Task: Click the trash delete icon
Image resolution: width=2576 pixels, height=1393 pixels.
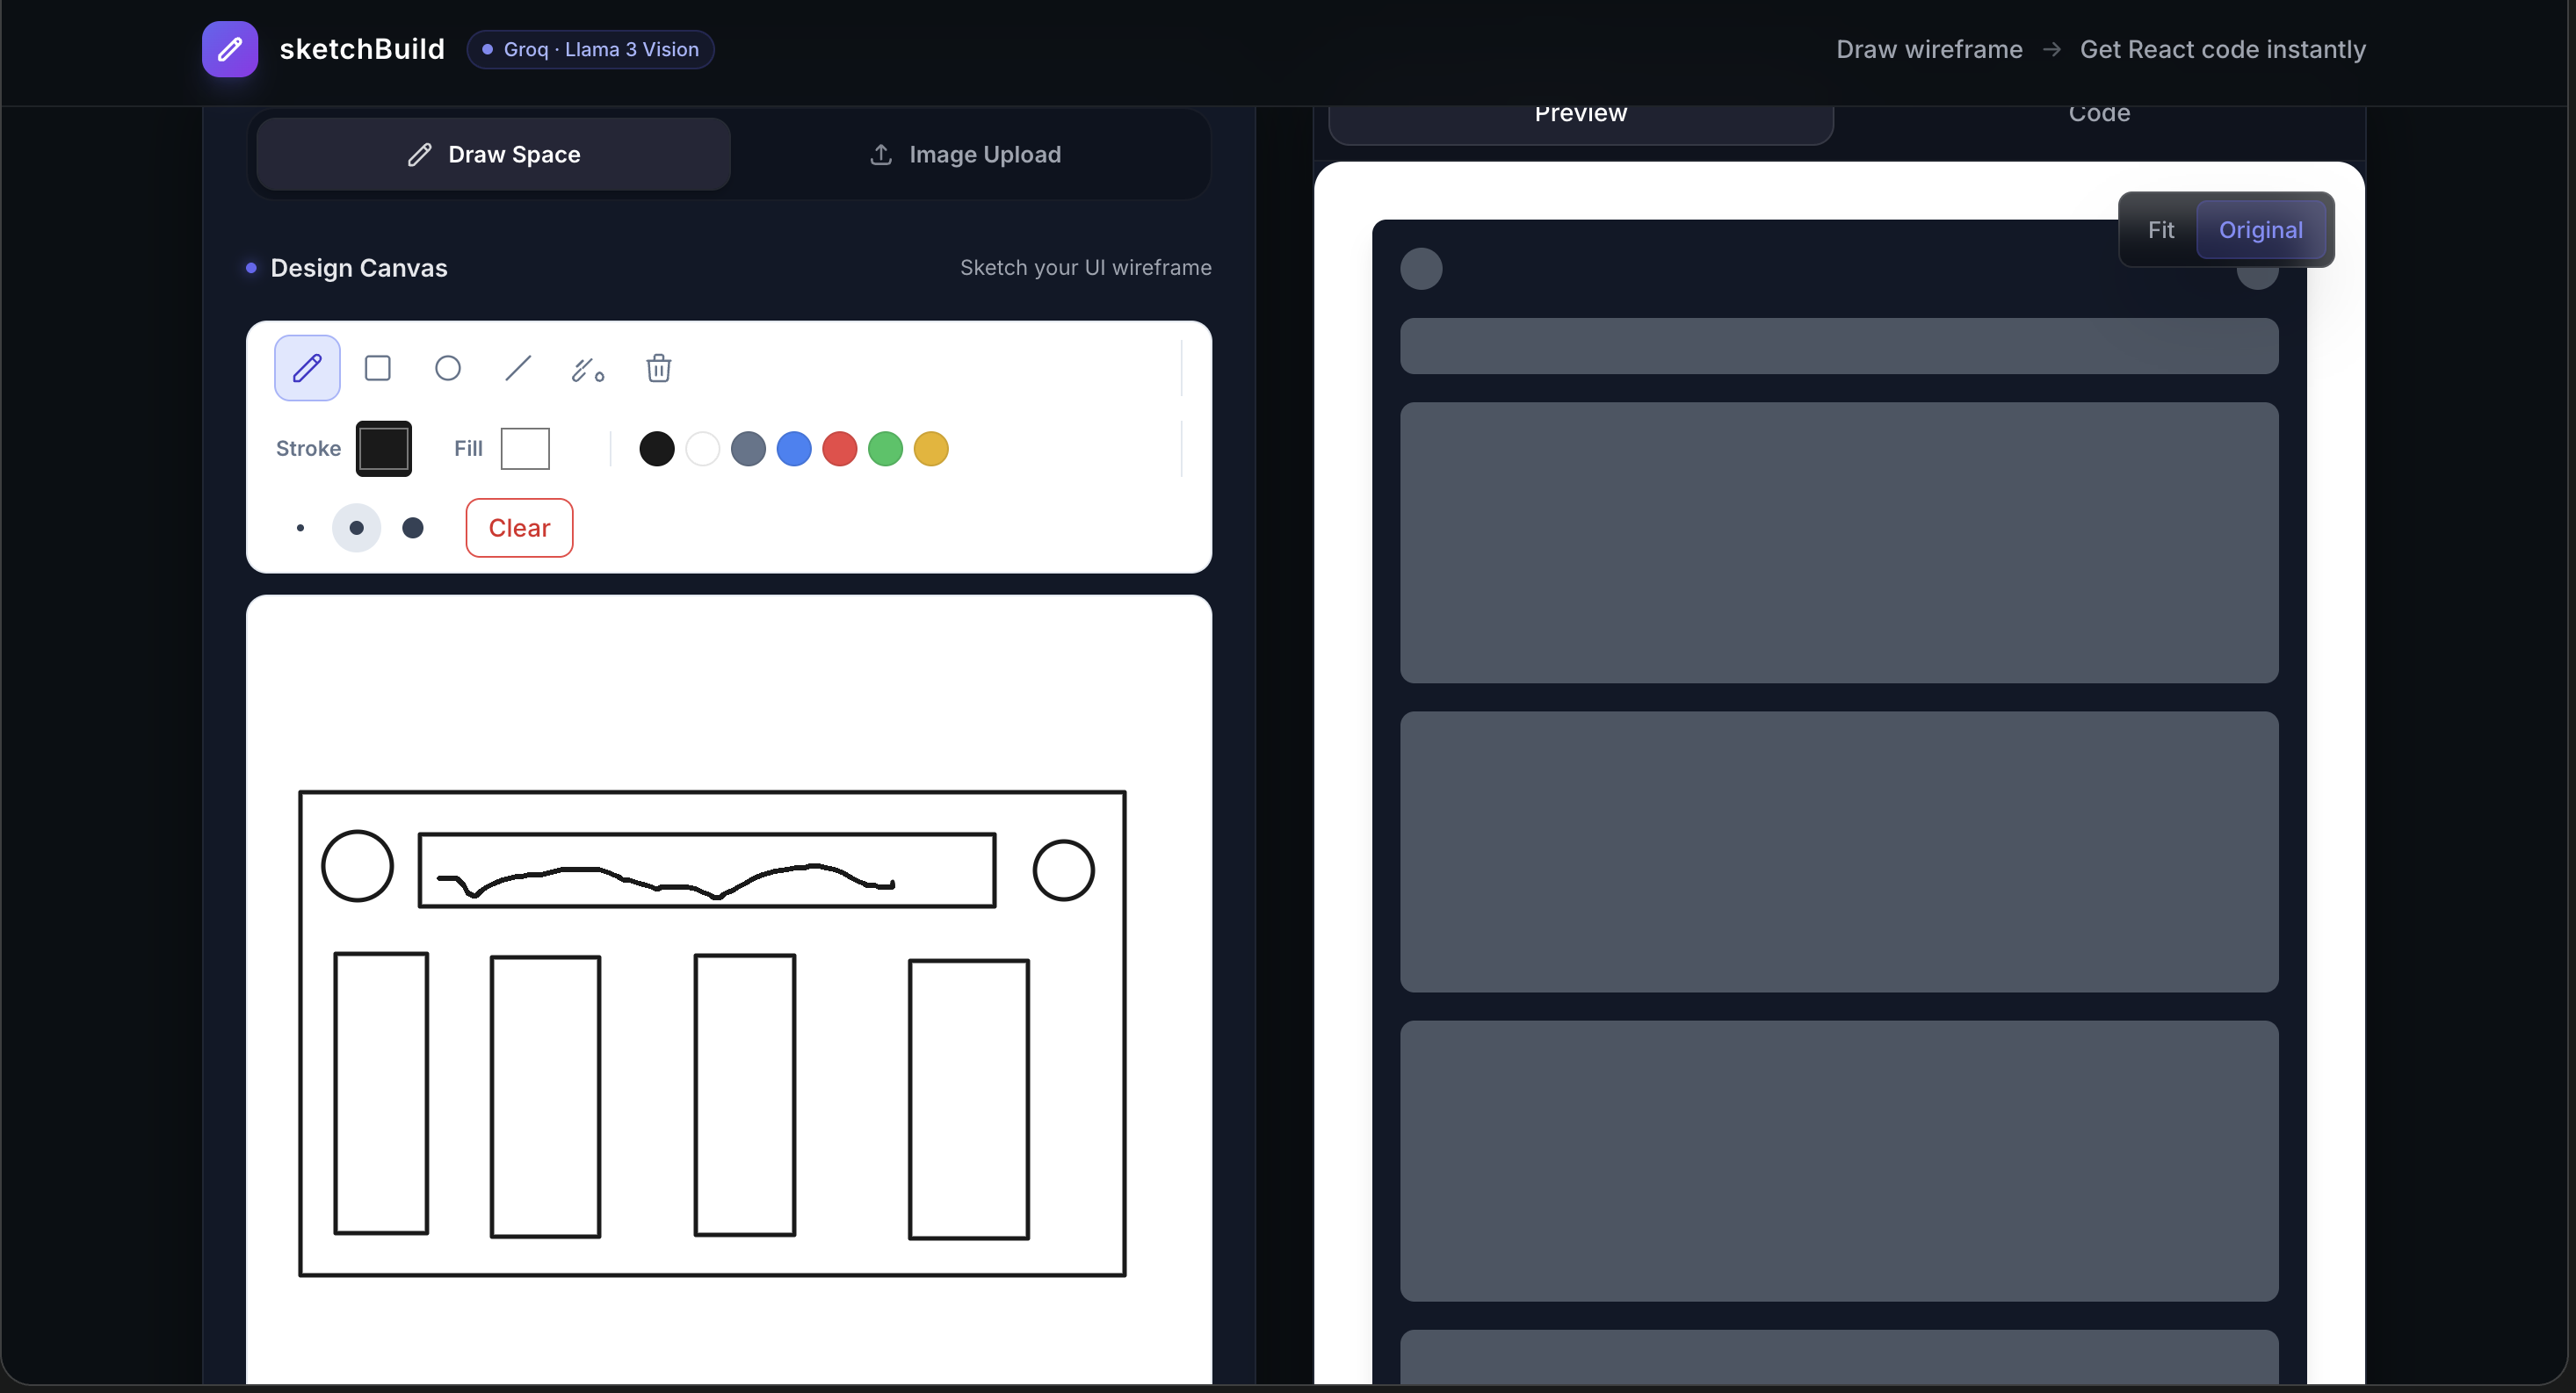Action: click(658, 368)
